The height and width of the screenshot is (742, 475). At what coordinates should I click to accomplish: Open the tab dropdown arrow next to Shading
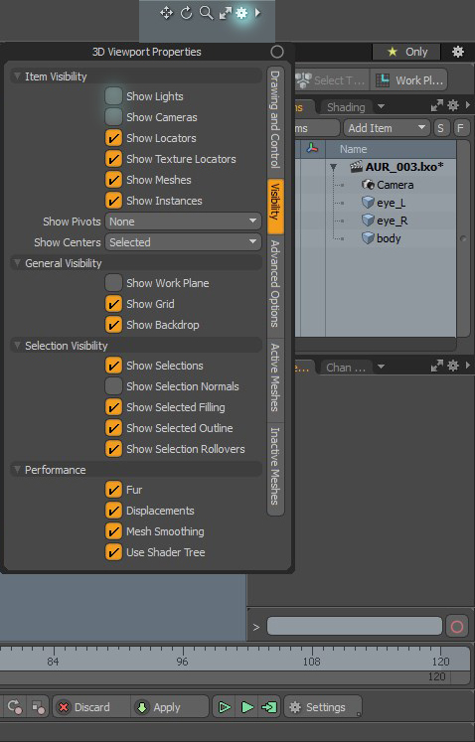pyautogui.click(x=381, y=106)
